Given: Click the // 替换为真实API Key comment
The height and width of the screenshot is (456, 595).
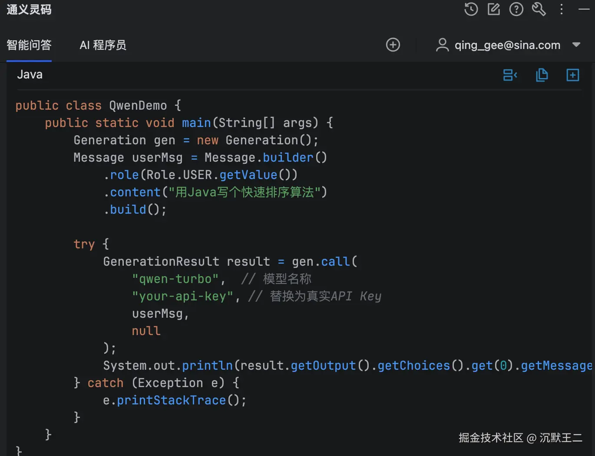Looking at the screenshot, I should point(315,296).
